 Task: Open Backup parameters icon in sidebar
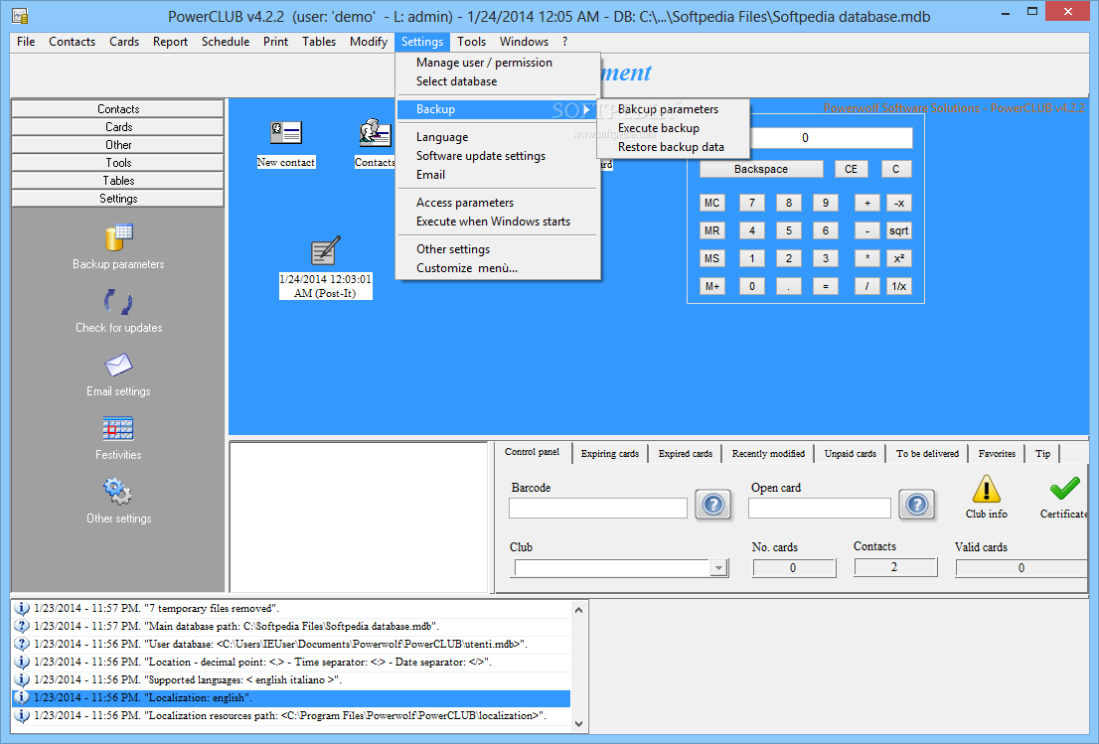click(118, 237)
